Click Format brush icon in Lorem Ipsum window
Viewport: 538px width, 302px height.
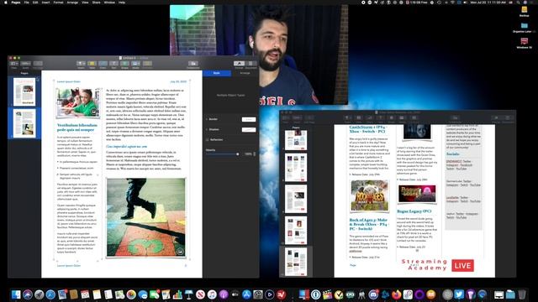click(239, 64)
